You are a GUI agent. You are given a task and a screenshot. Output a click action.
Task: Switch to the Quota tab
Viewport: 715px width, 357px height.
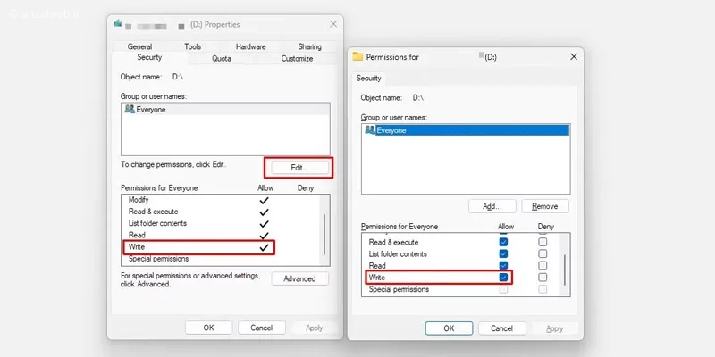click(x=222, y=58)
